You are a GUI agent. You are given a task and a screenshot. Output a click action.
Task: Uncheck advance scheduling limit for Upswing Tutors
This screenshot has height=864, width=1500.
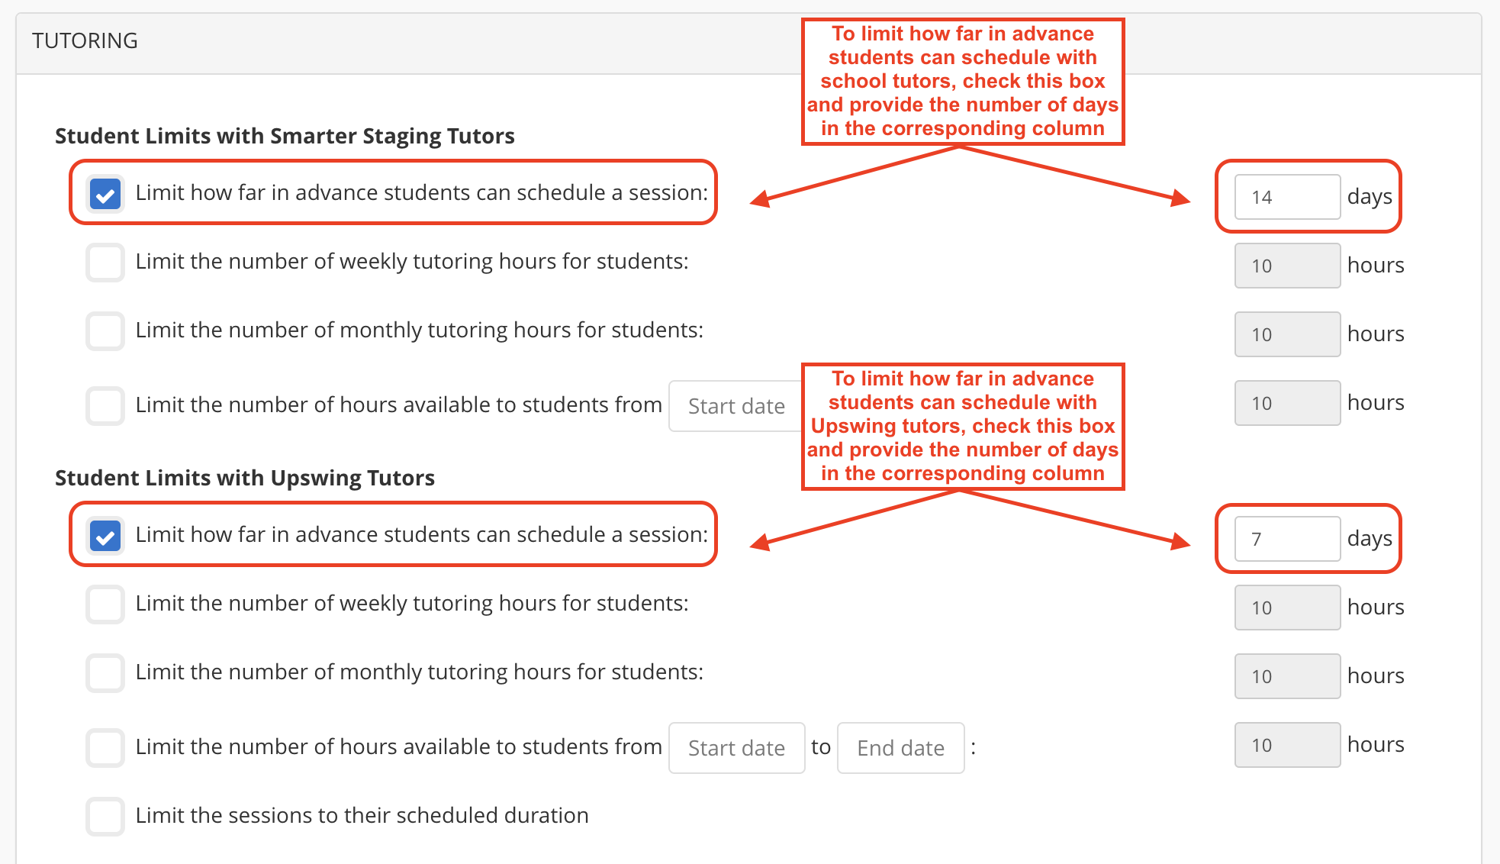[x=105, y=535]
